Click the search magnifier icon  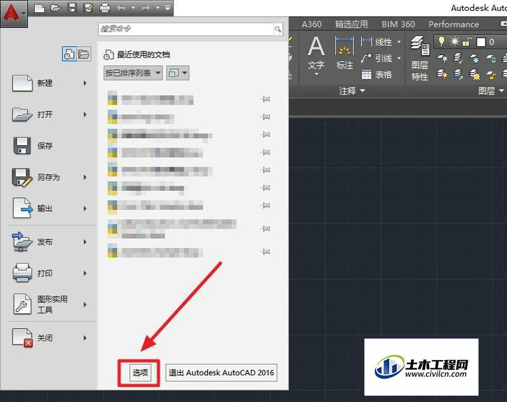pyautogui.click(x=278, y=29)
